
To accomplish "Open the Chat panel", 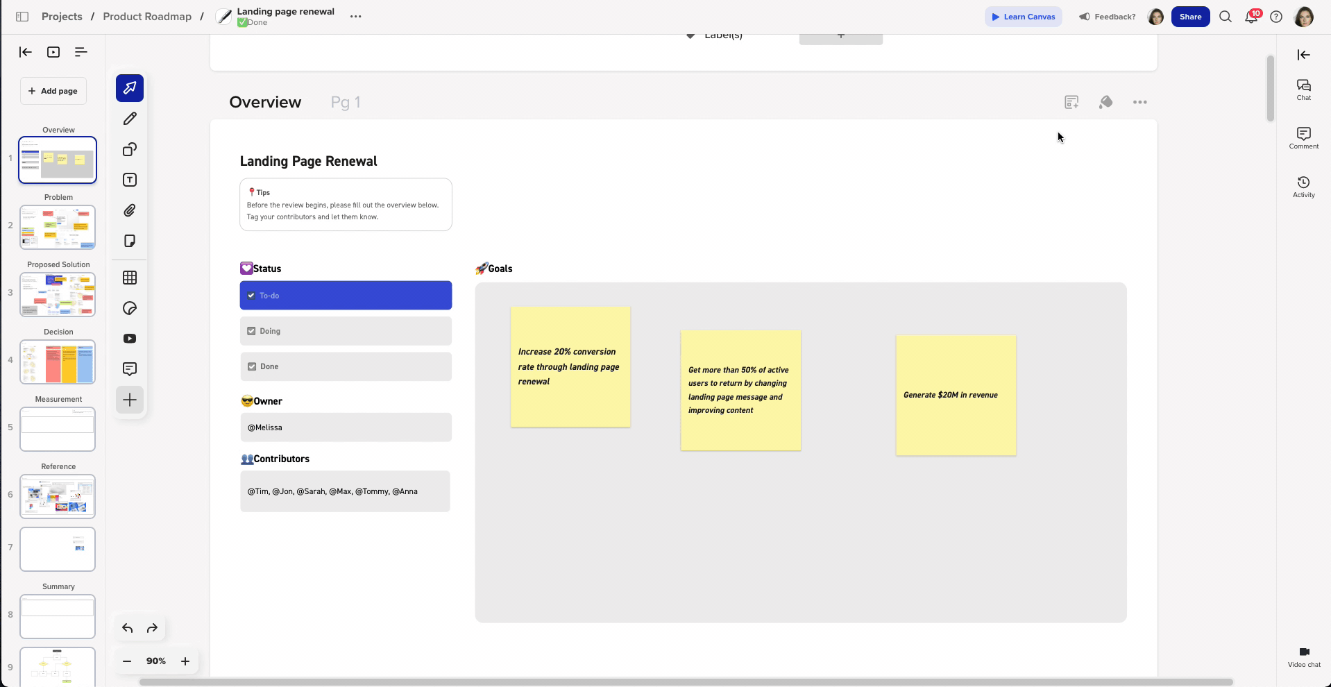I will 1303,89.
